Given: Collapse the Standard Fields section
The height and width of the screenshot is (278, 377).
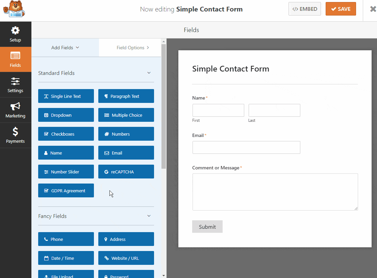Looking at the screenshot, I should coord(149,73).
